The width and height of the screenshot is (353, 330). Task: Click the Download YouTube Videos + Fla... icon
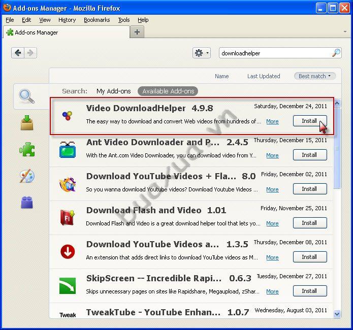68,184
